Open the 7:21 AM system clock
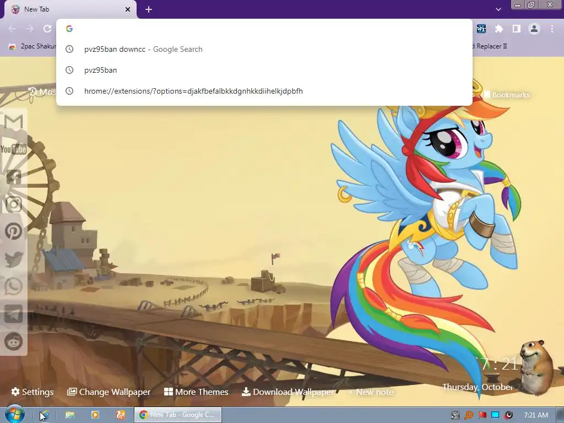This screenshot has width=564, height=423. click(535, 415)
